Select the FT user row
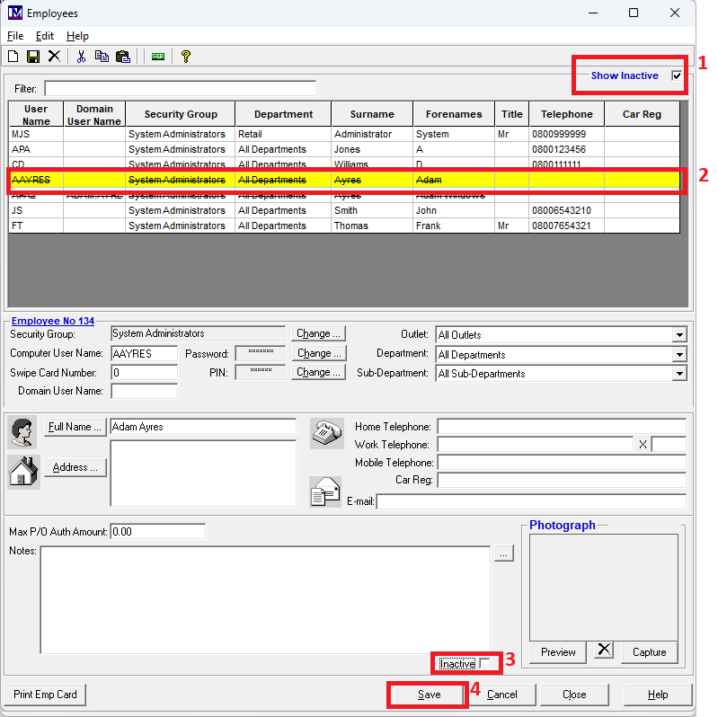 pyautogui.click(x=344, y=226)
